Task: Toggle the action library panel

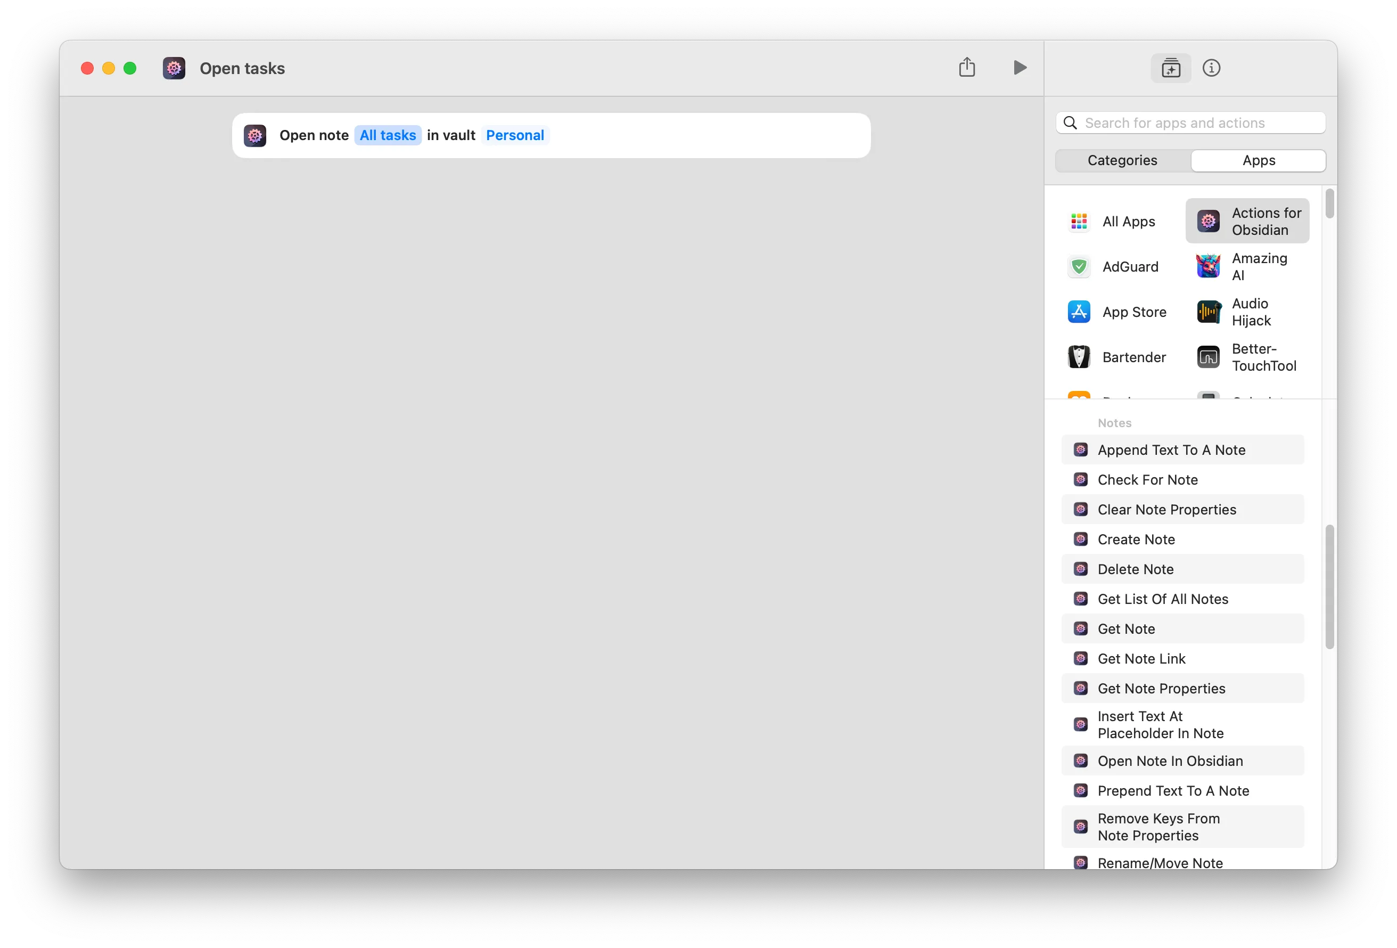Action: (x=1170, y=67)
